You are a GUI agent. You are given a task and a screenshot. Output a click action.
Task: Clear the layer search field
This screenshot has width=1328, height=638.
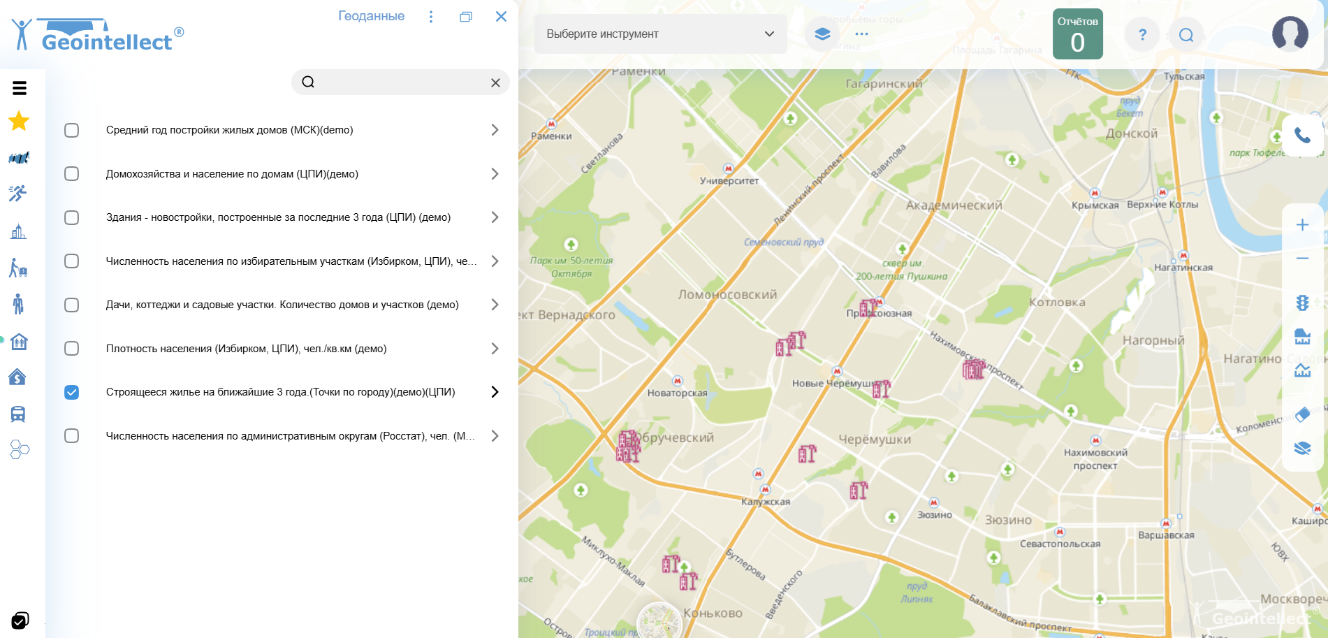coord(495,82)
